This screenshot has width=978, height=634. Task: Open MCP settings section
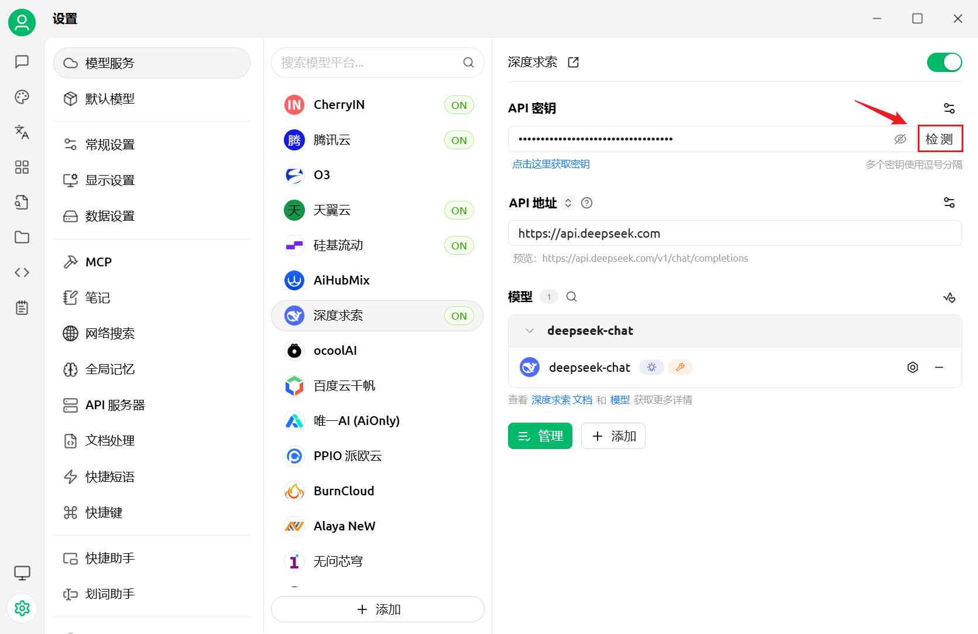click(x=152, y=262)
